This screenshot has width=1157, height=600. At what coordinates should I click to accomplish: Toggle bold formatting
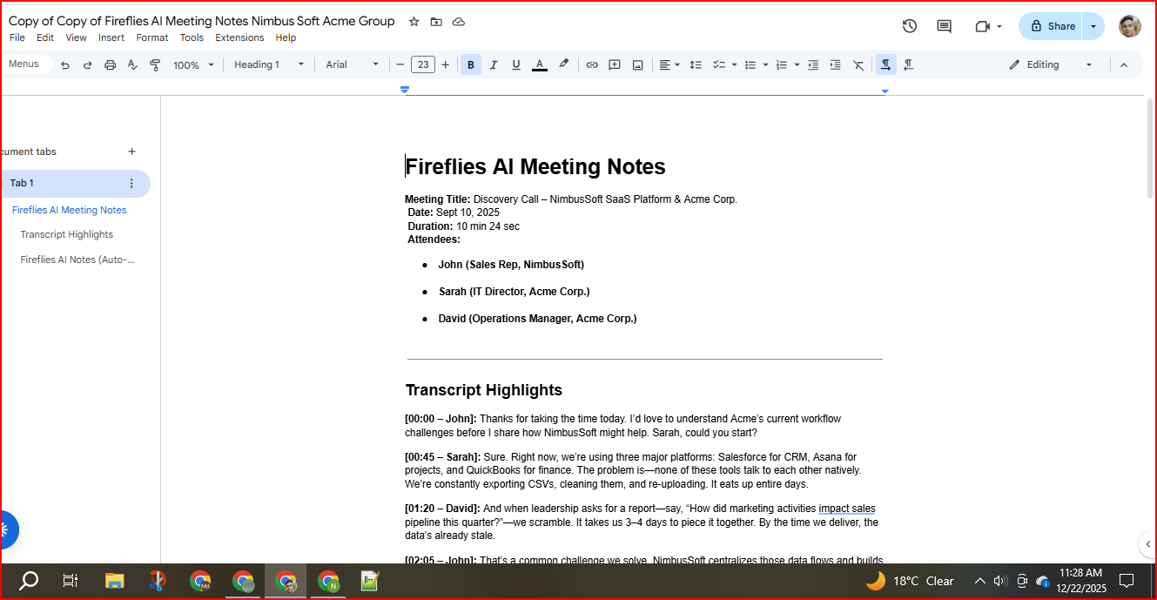pos(471,64)
